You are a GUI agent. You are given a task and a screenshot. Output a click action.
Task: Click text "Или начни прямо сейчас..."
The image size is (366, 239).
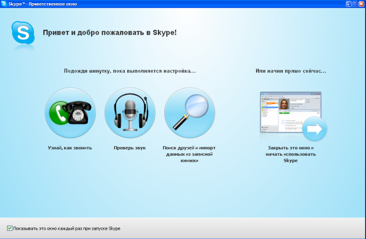291,71
